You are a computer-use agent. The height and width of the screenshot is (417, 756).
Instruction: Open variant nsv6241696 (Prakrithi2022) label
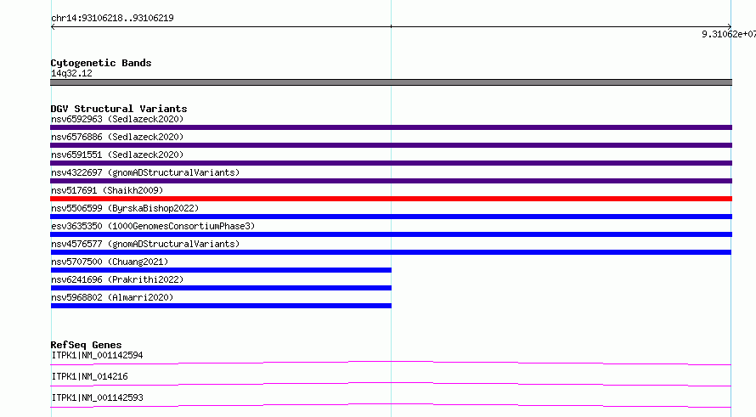tap(117, 279)
